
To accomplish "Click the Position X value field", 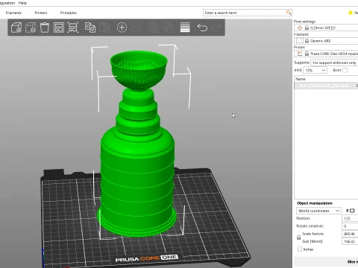I will pyautogui.click(x=350, y=218).
